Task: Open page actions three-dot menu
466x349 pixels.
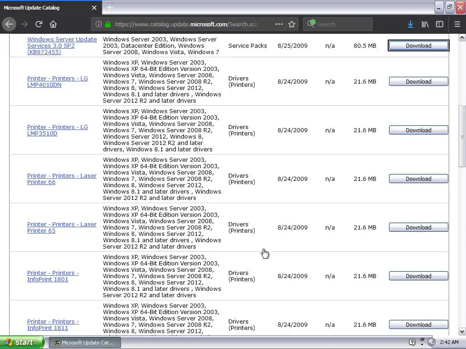Action: tap(279, 24)
